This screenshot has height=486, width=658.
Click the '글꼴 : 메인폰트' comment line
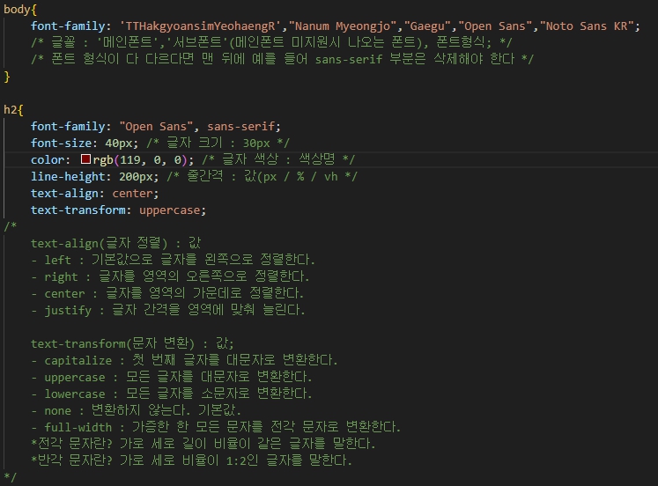pyautogui.click(x=271, y=42)
